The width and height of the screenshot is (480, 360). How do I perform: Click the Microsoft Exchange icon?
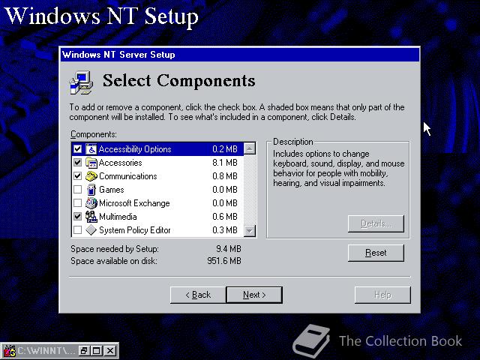[91, 203]
